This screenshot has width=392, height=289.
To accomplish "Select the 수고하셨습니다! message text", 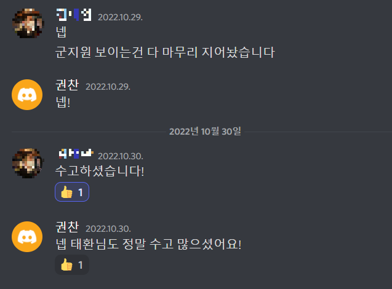I will (100, 171).
